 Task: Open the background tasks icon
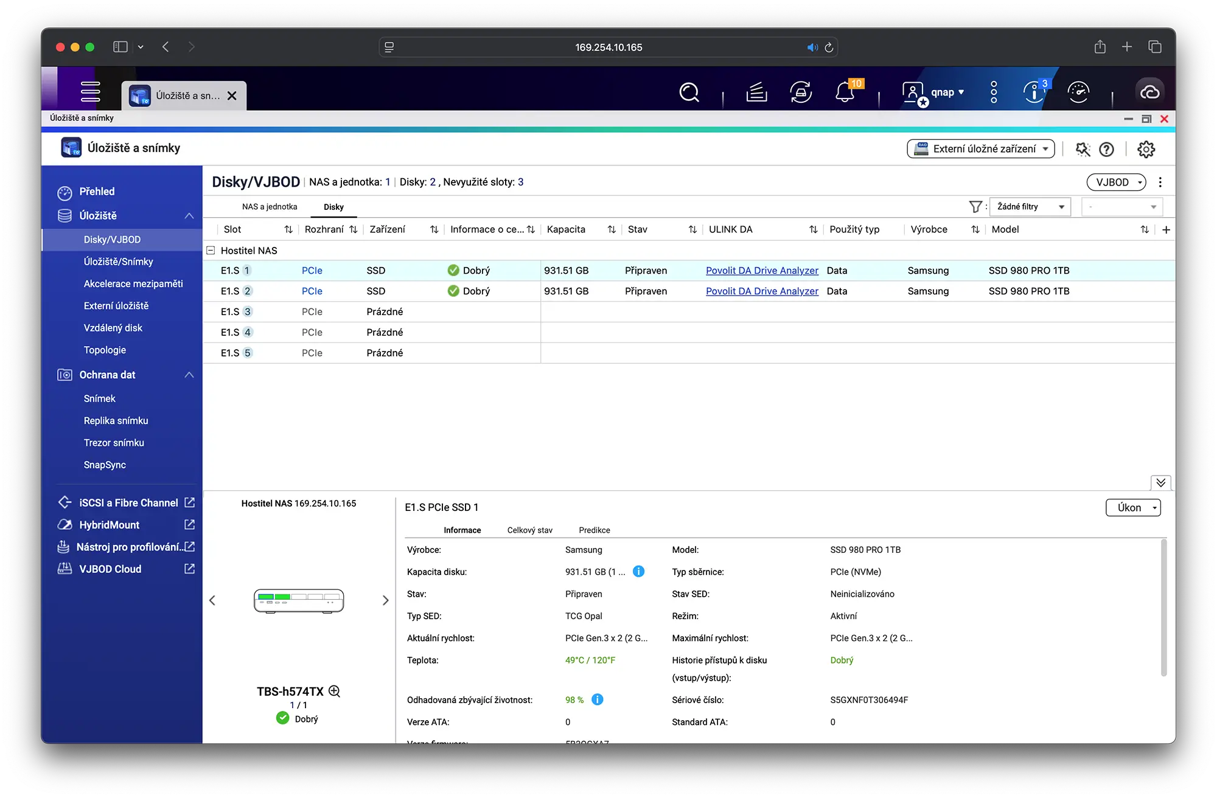756,92
